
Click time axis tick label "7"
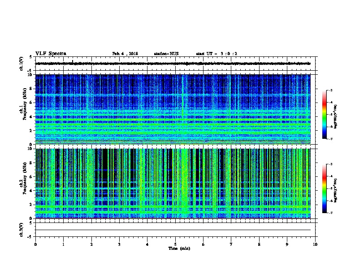231,244
